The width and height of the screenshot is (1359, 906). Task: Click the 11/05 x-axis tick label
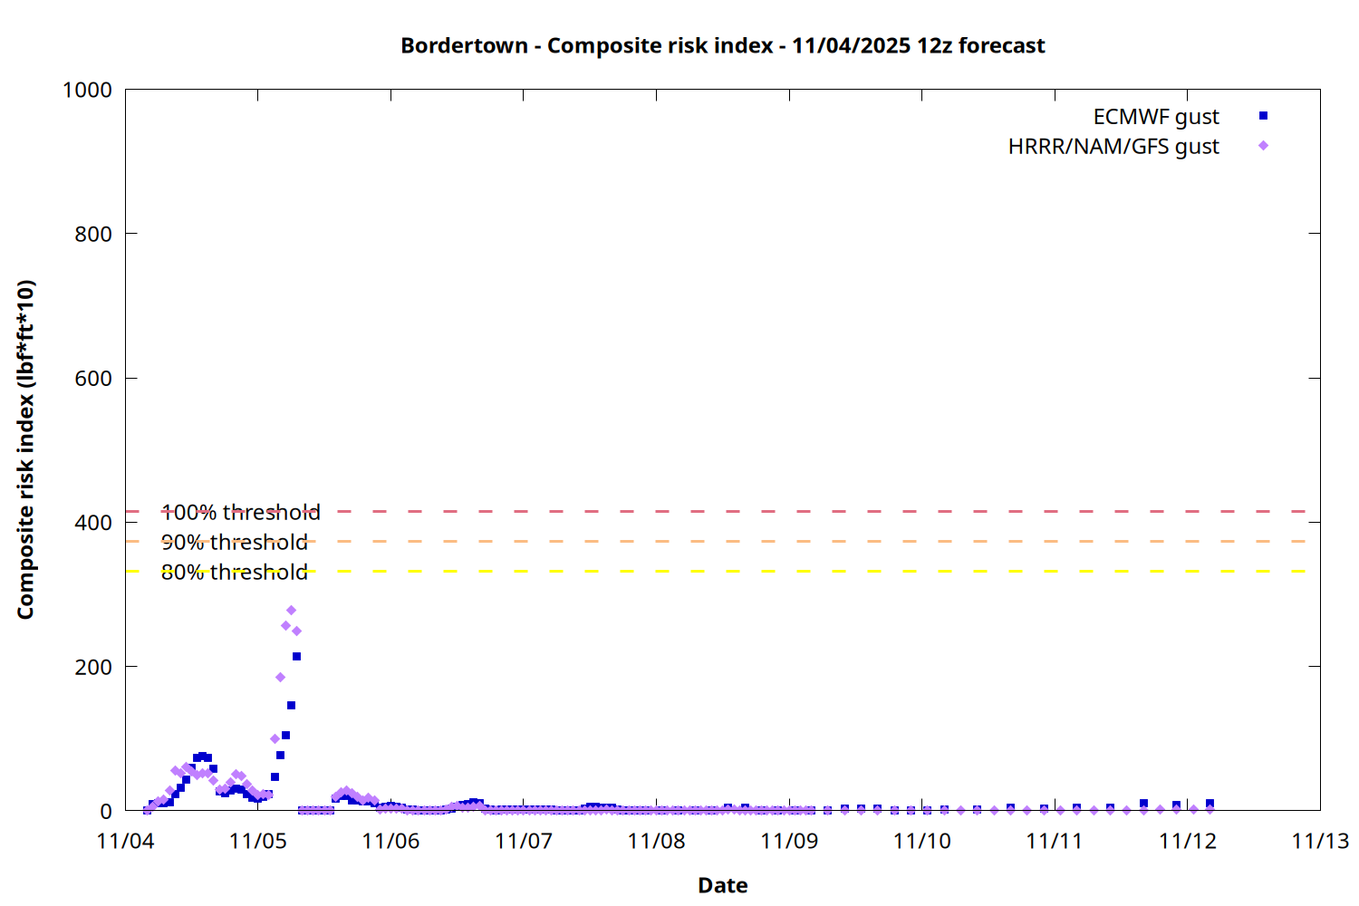258,841
